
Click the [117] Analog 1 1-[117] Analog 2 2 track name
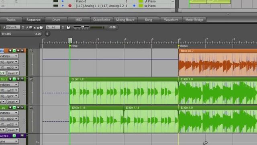pyautogui.click(x=100, y=6)
